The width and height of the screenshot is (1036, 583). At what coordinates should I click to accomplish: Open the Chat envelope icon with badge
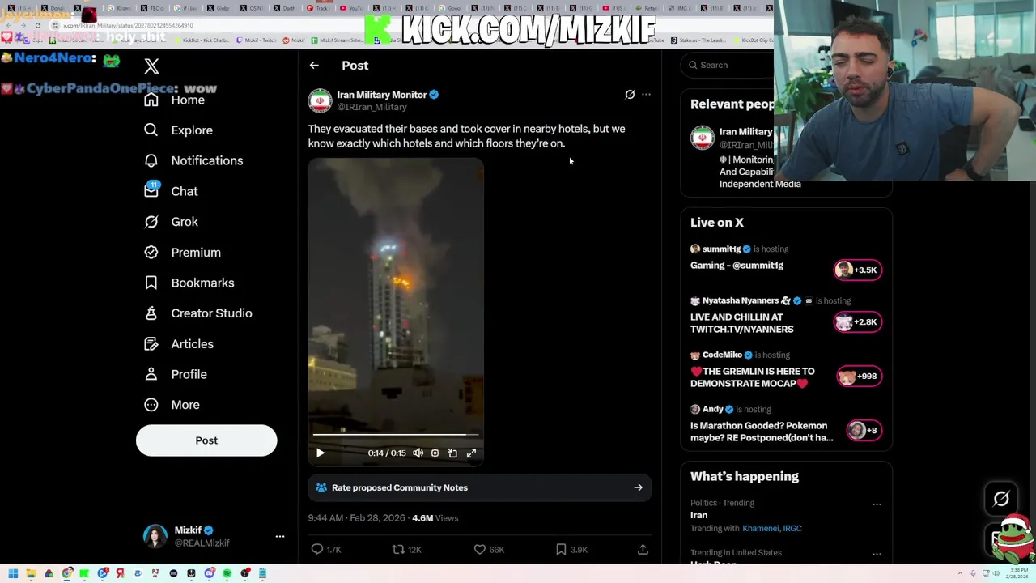[151, 190]
